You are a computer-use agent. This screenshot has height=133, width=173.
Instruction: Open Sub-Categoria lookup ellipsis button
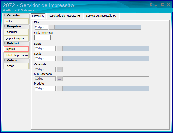(60, 79)
